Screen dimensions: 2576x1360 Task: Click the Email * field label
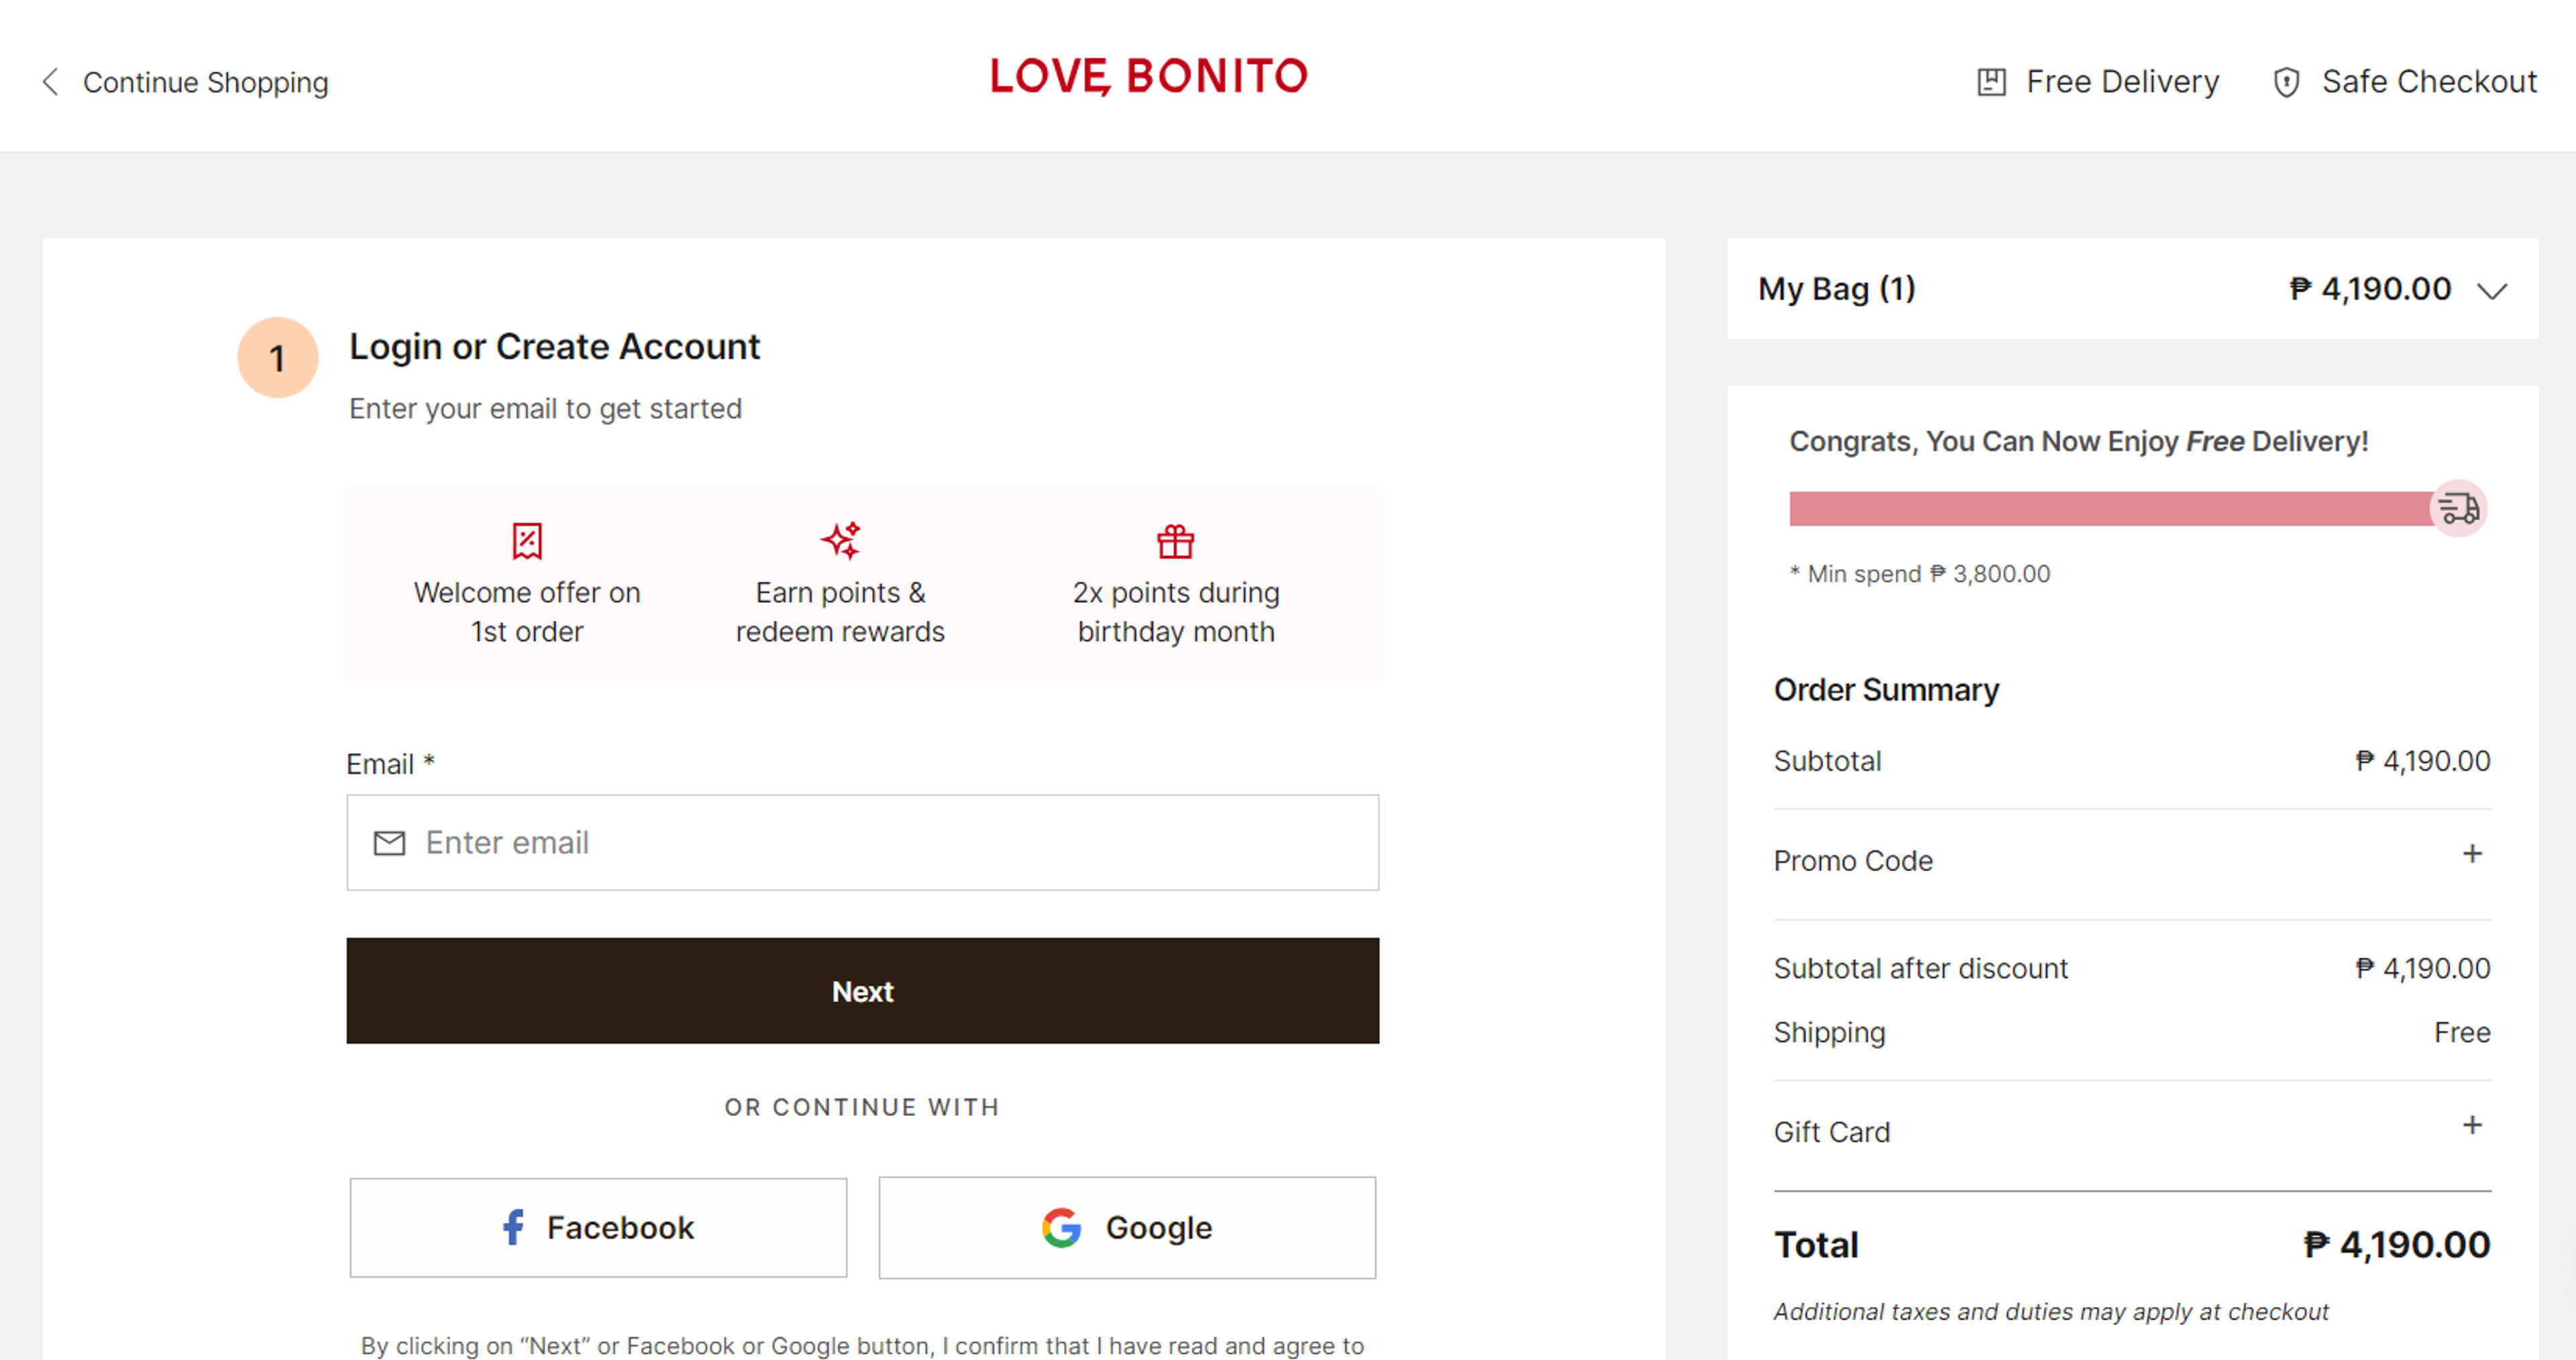point(390,764)
